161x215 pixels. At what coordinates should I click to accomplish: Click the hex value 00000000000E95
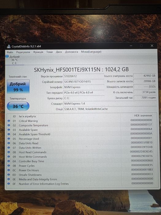coord(142,165)
